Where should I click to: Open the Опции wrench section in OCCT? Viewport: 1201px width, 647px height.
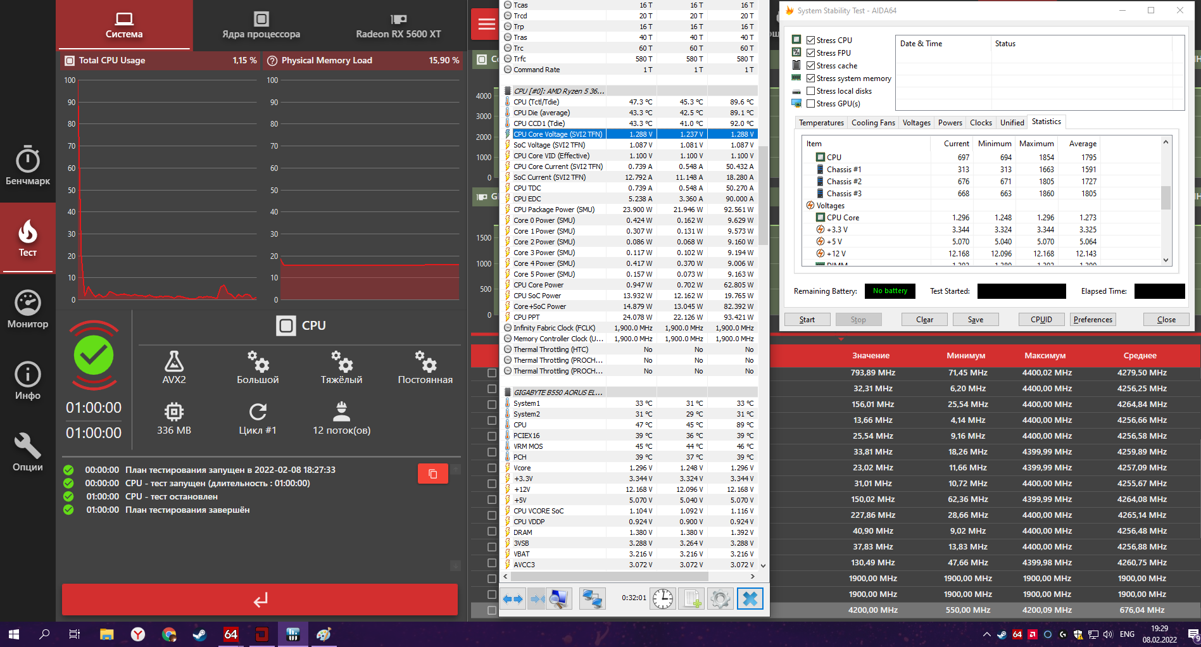coord(28,453)
